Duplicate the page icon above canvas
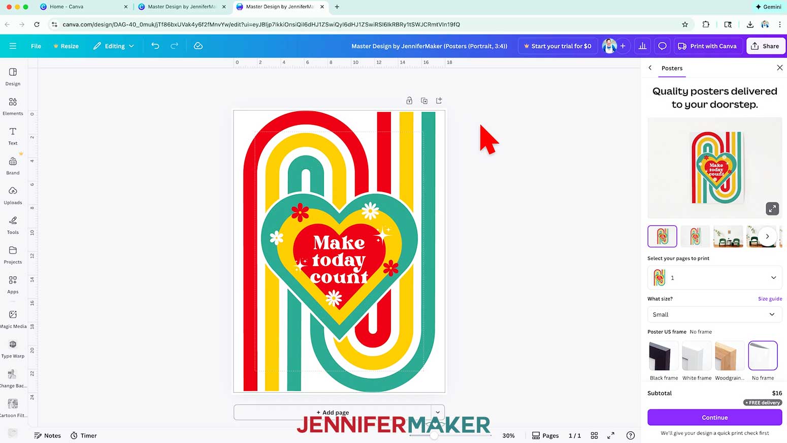This screenshot has height=443, width=787. 424,101
